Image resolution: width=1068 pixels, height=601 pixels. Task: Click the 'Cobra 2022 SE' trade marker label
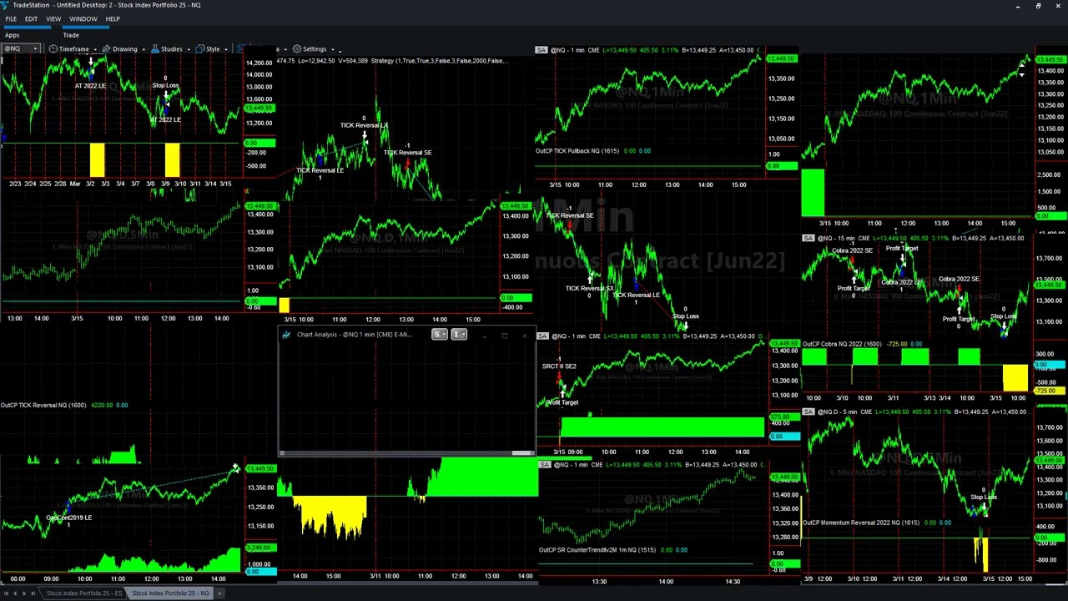(x=852, y=250)
